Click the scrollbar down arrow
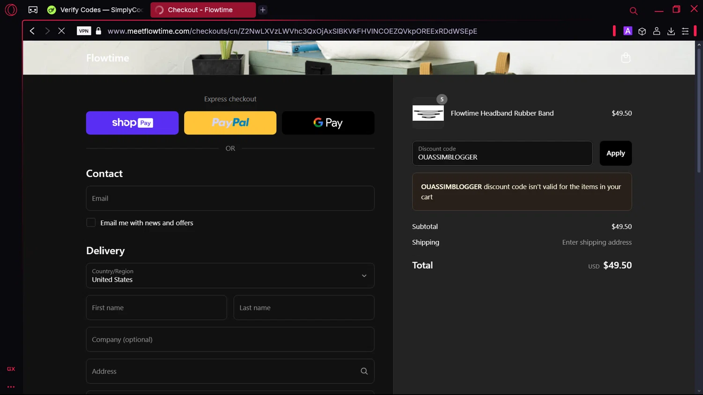 (x=699, y=391)
